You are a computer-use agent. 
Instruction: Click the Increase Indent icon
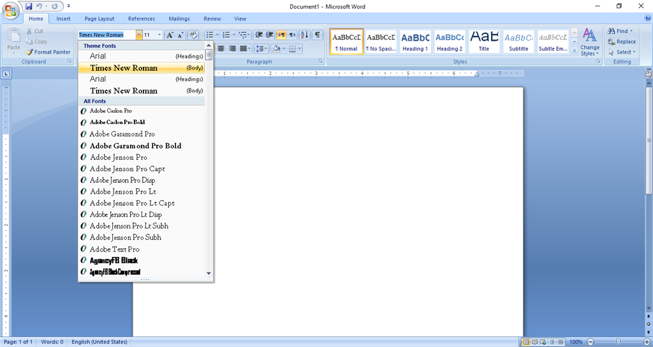[x=270, y=35]
